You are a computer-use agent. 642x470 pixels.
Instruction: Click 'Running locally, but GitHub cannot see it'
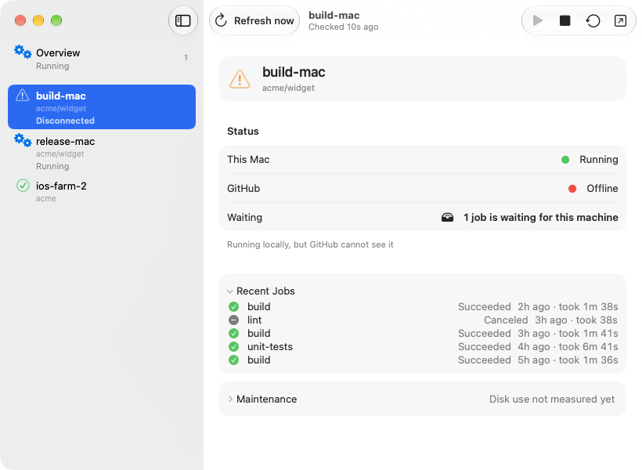310,244
